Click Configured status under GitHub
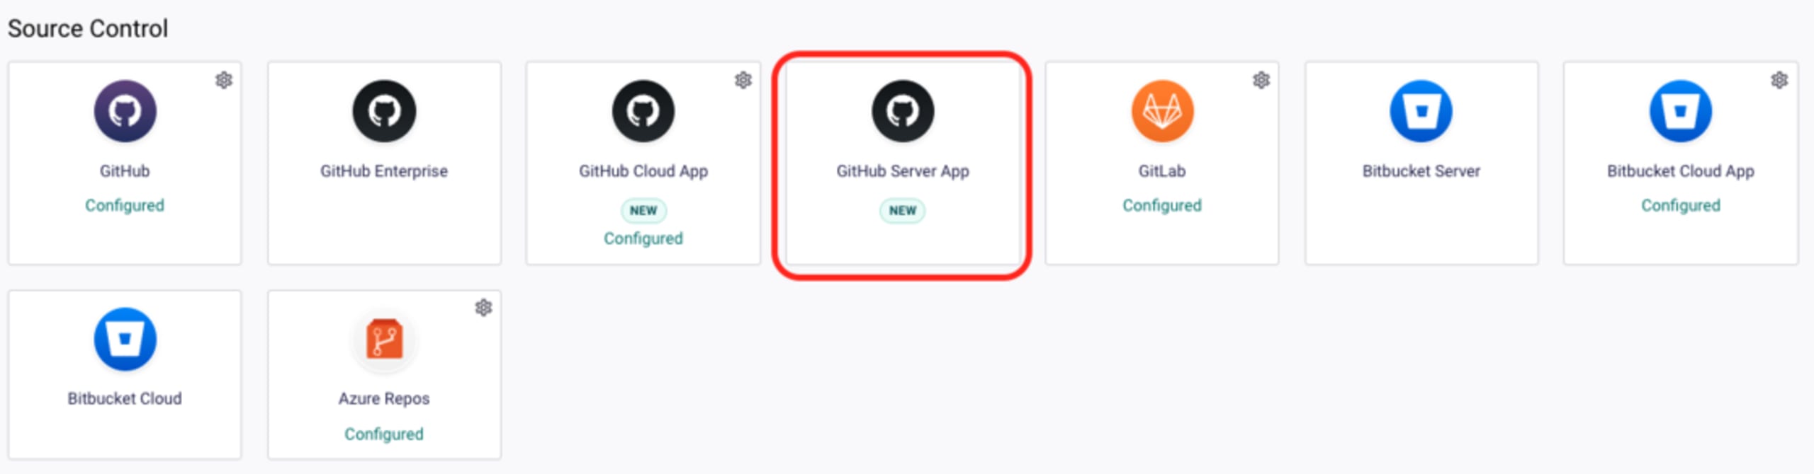The height and width of the screenshot is (474, 1814). (125, 205)
